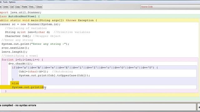Click the //Enter any string comment

(17, 40)
